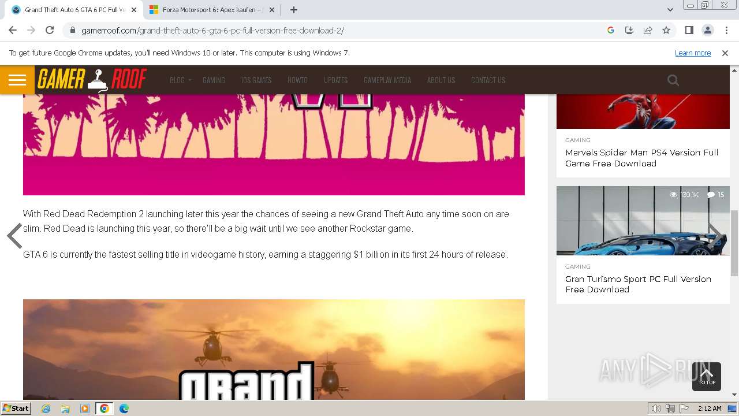Share this page using the share icon
This screenshot has height=416, width=739.
648,30
